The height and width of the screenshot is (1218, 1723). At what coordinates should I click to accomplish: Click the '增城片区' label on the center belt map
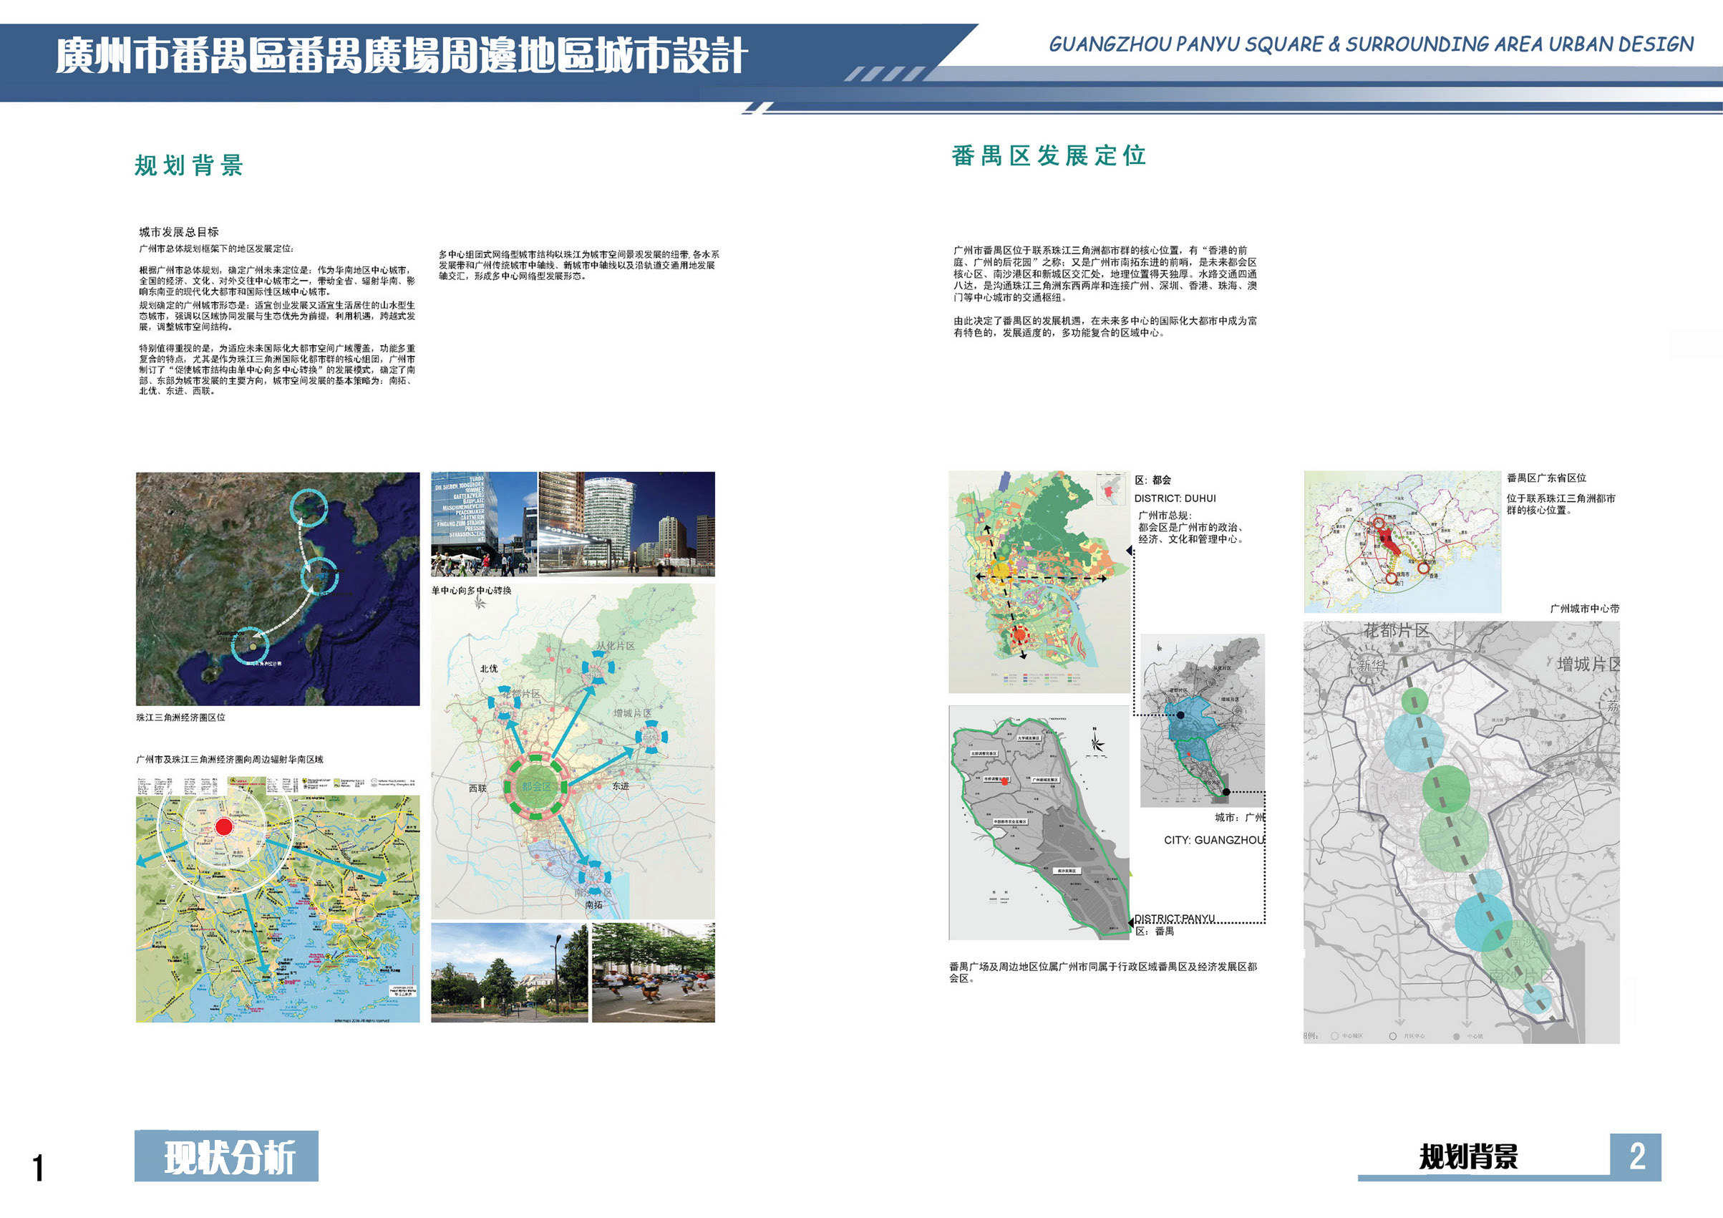[1588, 664]
